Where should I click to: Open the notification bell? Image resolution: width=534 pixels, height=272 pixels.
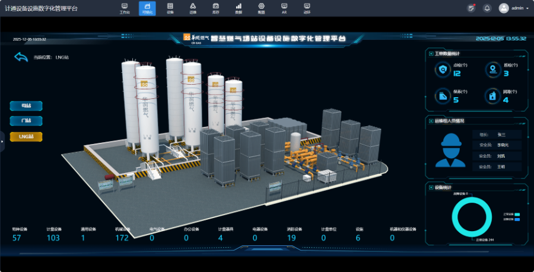click(487, 8)
